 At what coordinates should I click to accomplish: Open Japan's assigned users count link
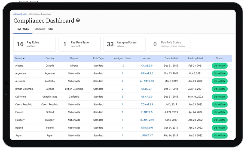point(122,135)
